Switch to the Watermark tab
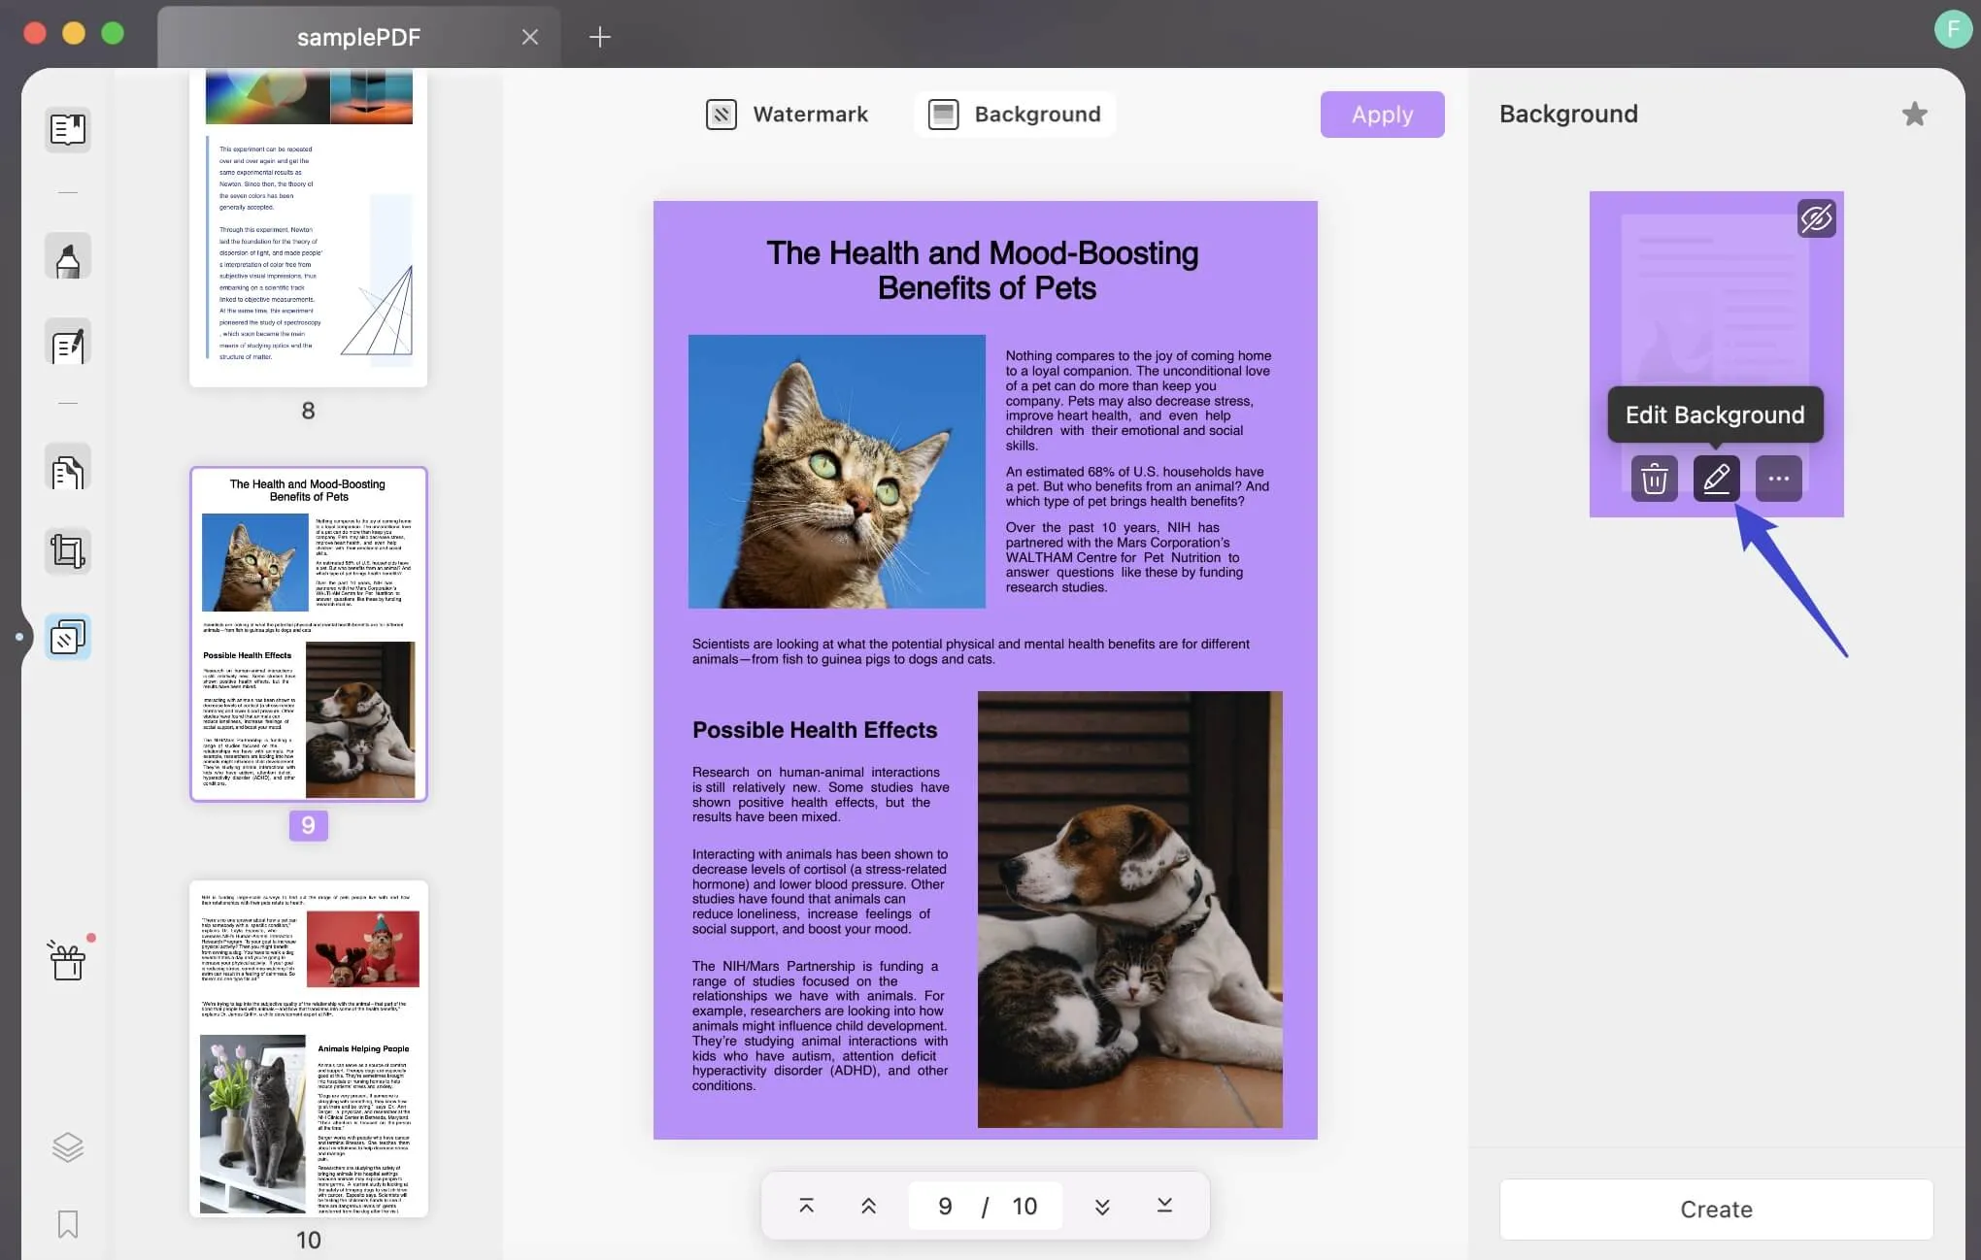This screenshot has height=1260, width=1981. 788,115
